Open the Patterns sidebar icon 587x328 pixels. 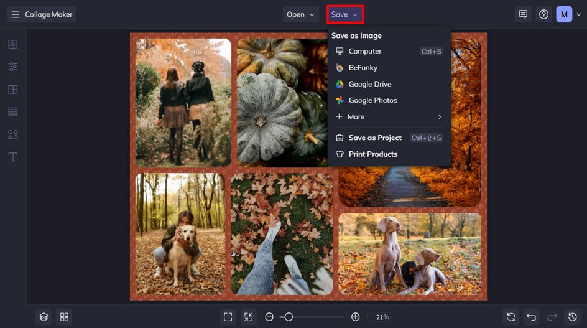coord(12,111)
